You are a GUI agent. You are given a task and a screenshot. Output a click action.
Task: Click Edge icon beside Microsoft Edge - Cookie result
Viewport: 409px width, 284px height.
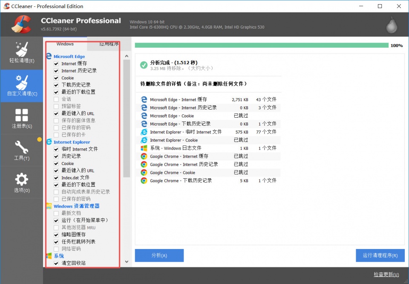[x=144, y=116]
